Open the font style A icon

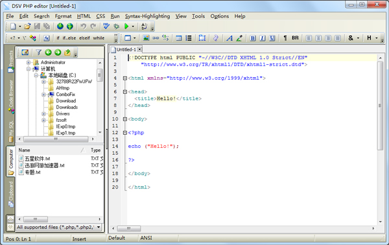click(230, 38)
